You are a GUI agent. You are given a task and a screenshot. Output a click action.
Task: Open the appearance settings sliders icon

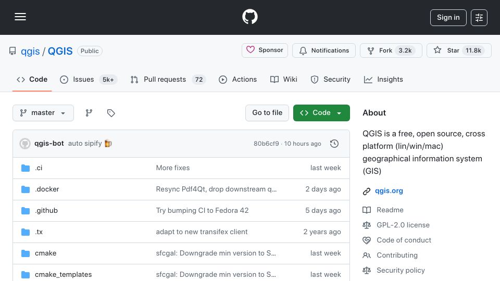[479, 18]
